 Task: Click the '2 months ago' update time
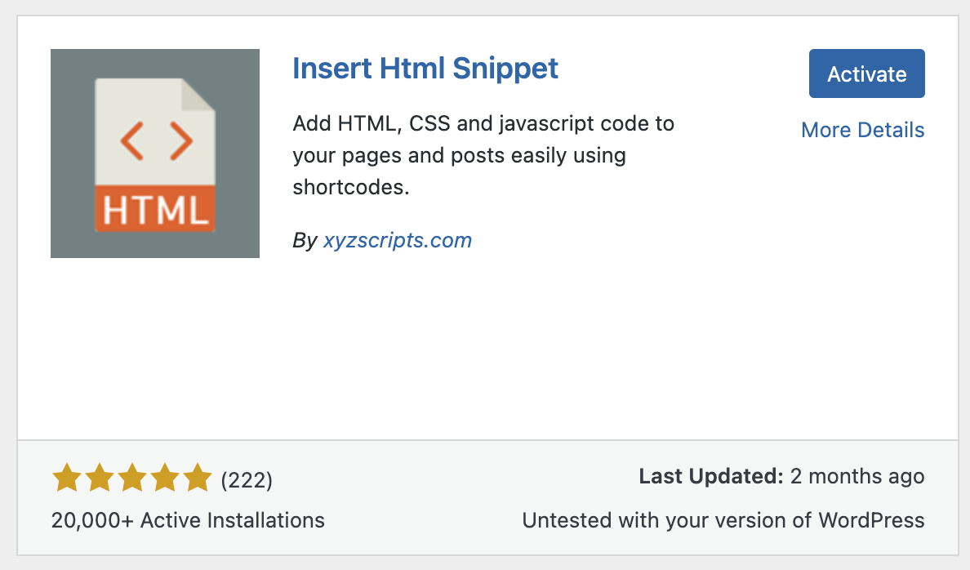click(857, 477)
